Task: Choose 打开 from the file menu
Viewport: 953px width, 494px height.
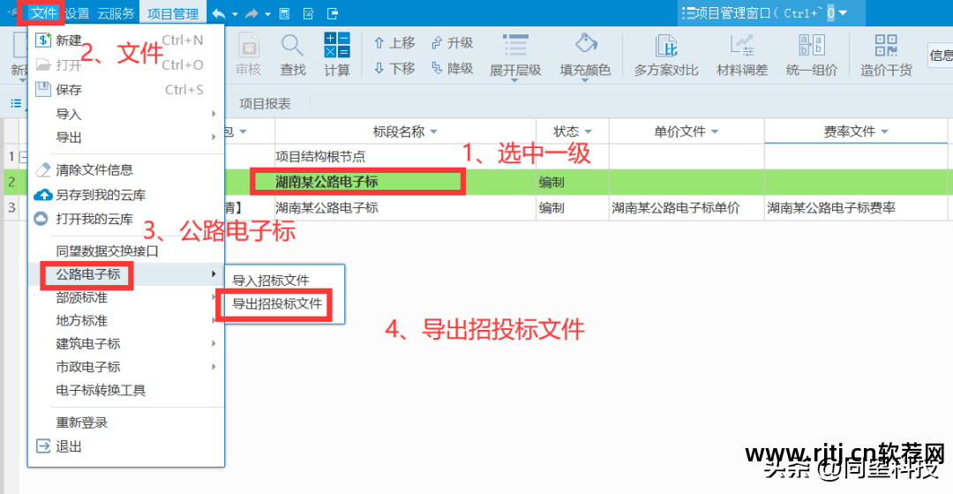Action: 126,65
